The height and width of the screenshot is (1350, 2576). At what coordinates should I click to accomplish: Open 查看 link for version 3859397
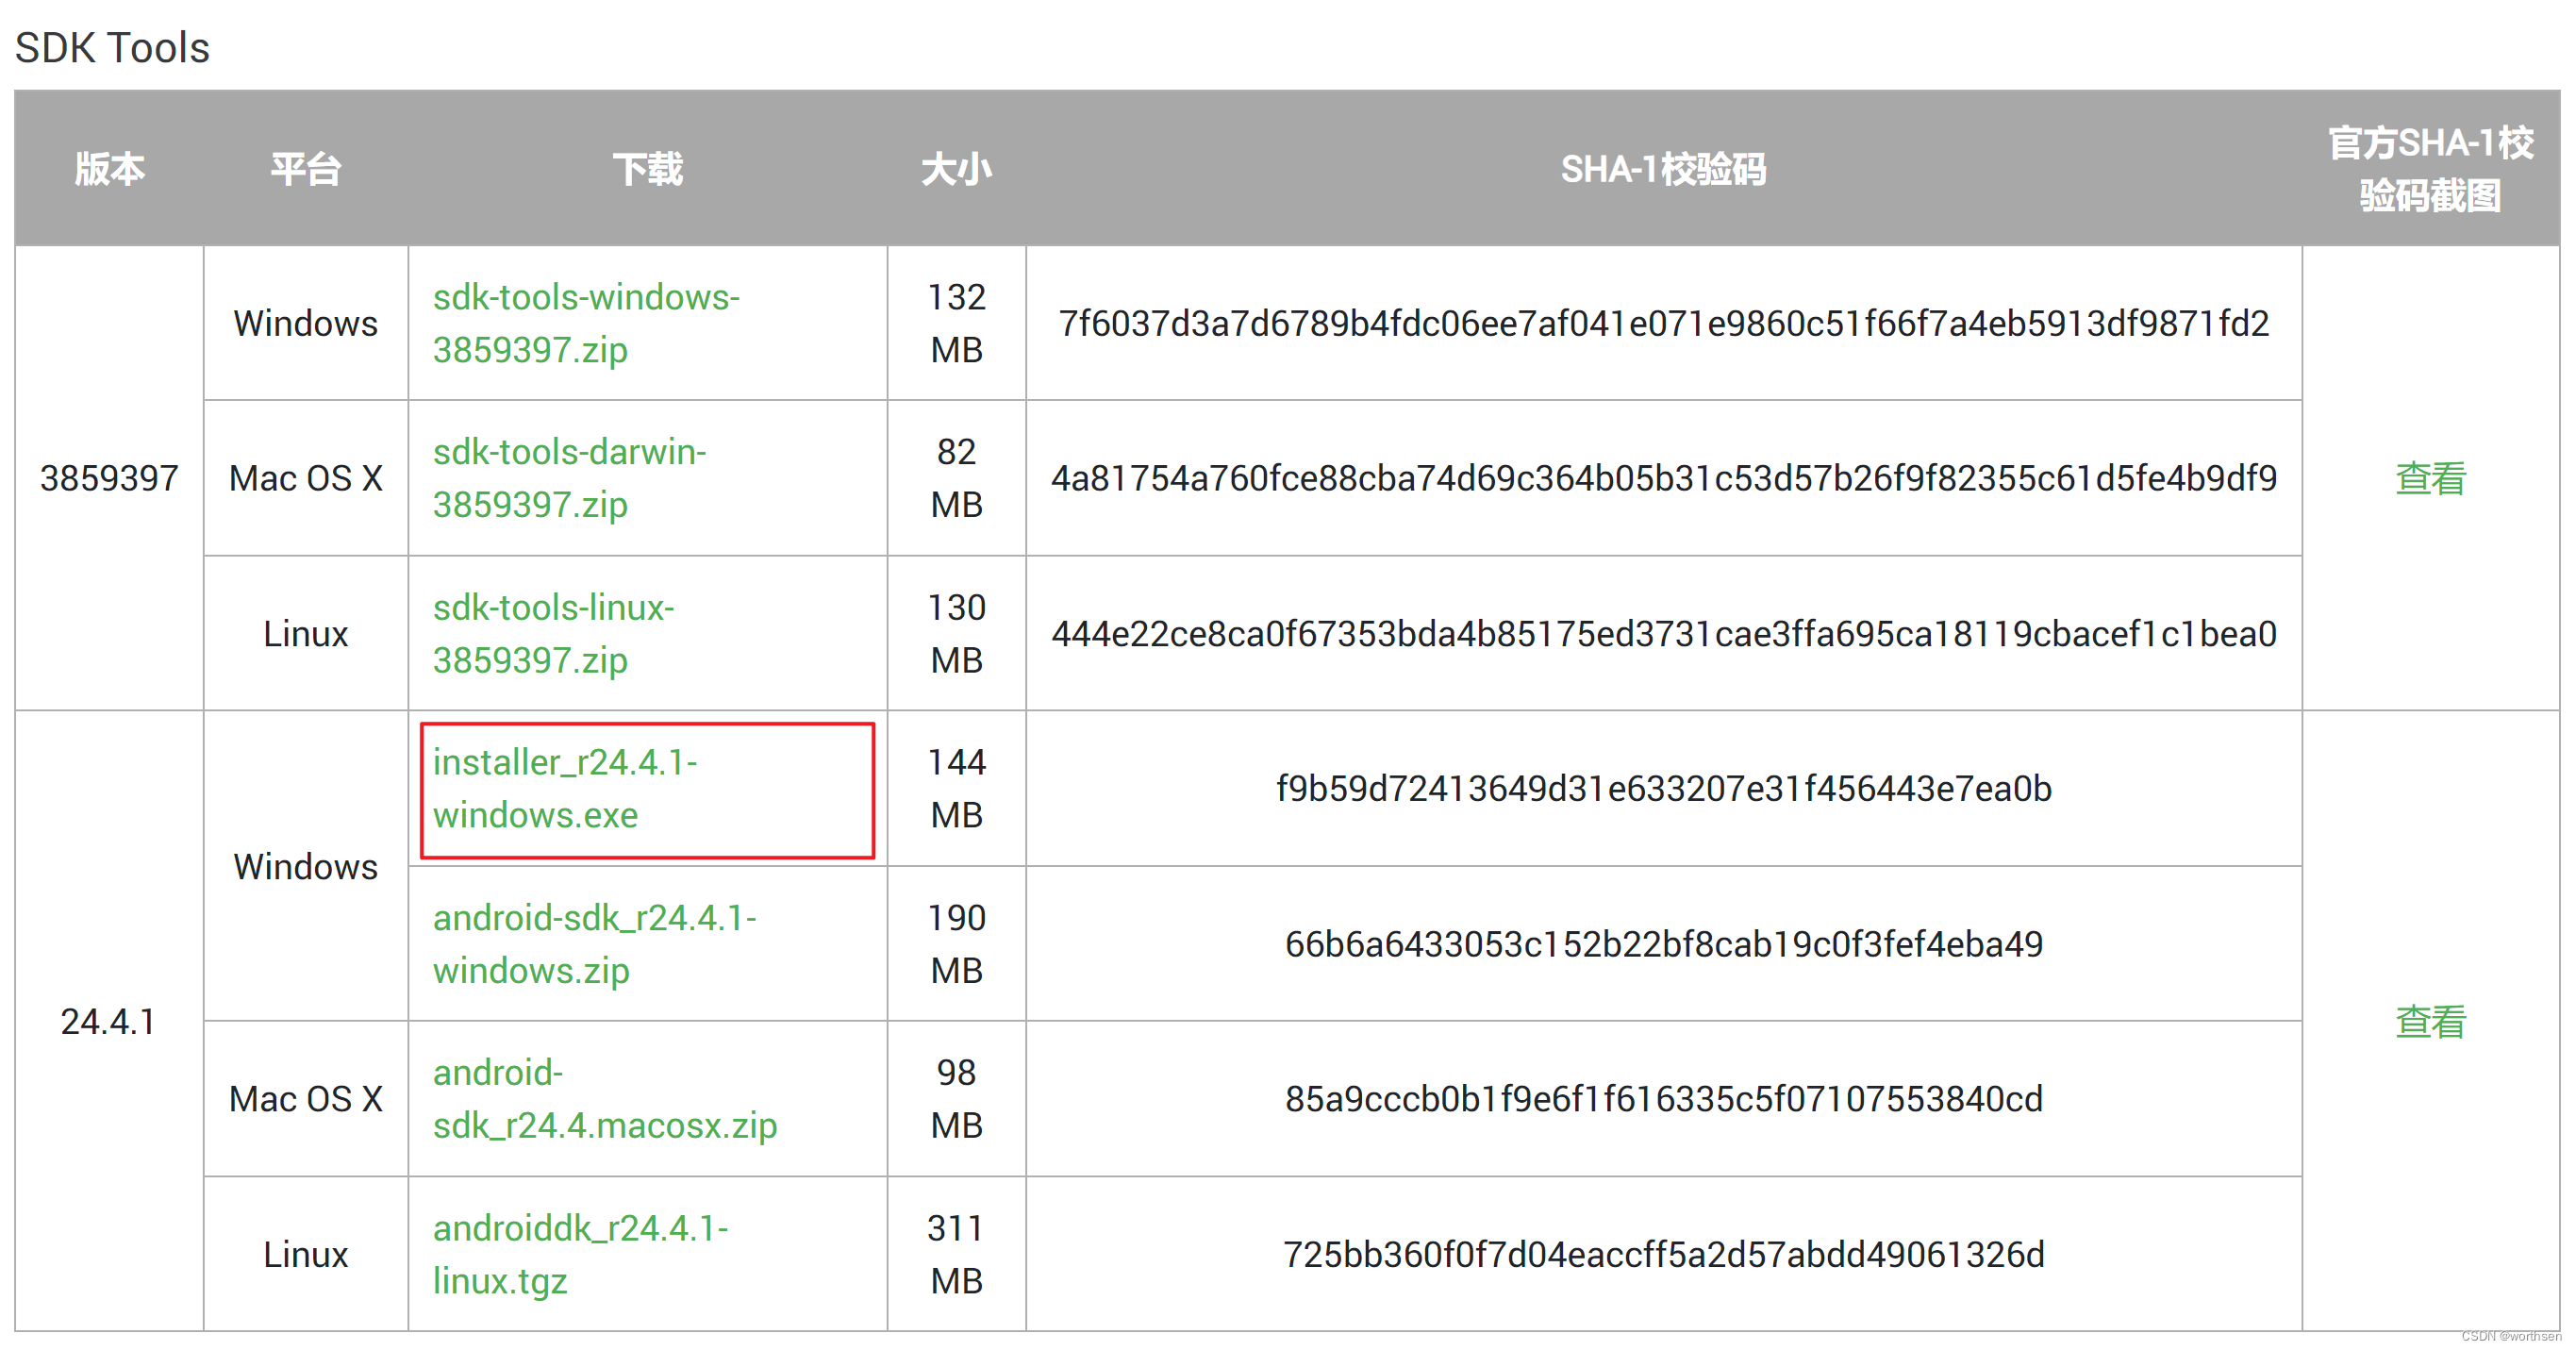point(2430,478)
